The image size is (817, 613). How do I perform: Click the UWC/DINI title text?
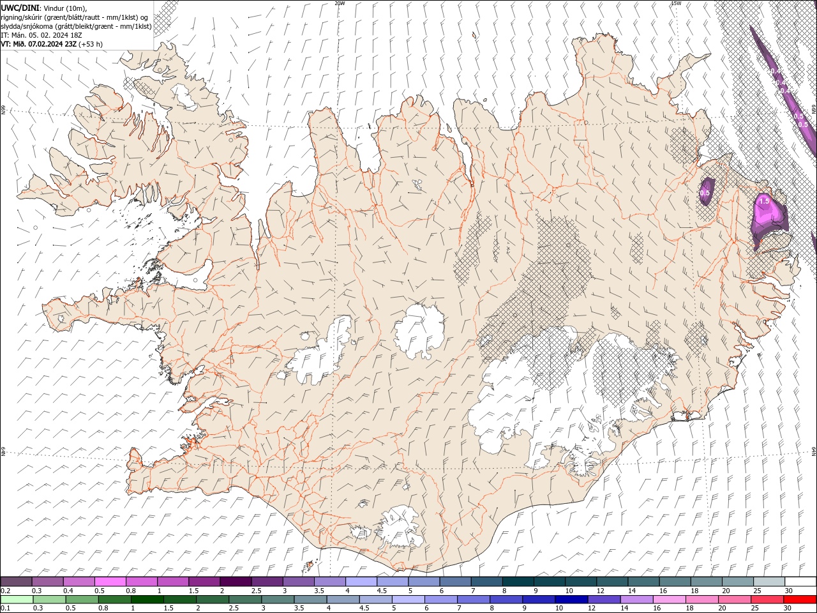coord(20,8)
